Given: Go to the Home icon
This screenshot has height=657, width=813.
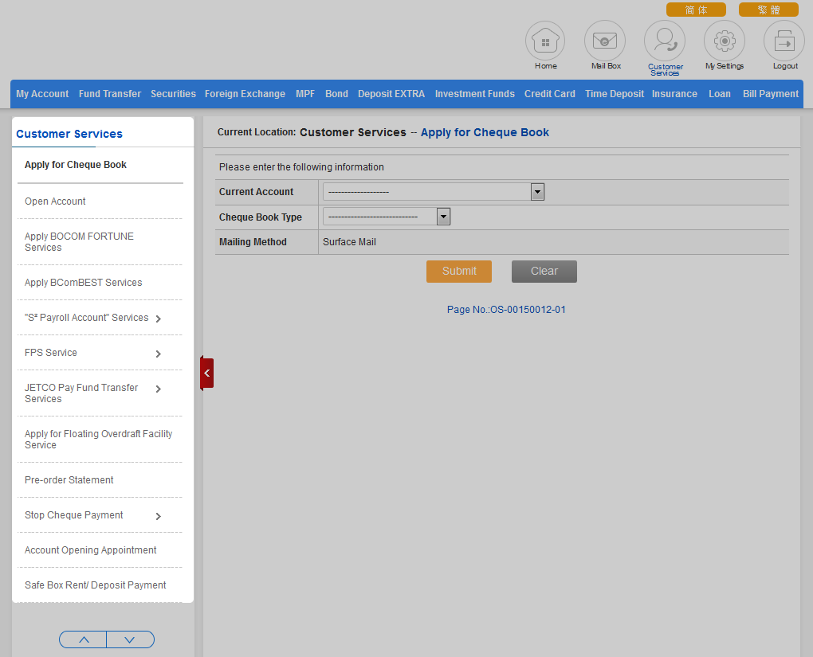Looking at the screenshot, I should coord(545,41).
